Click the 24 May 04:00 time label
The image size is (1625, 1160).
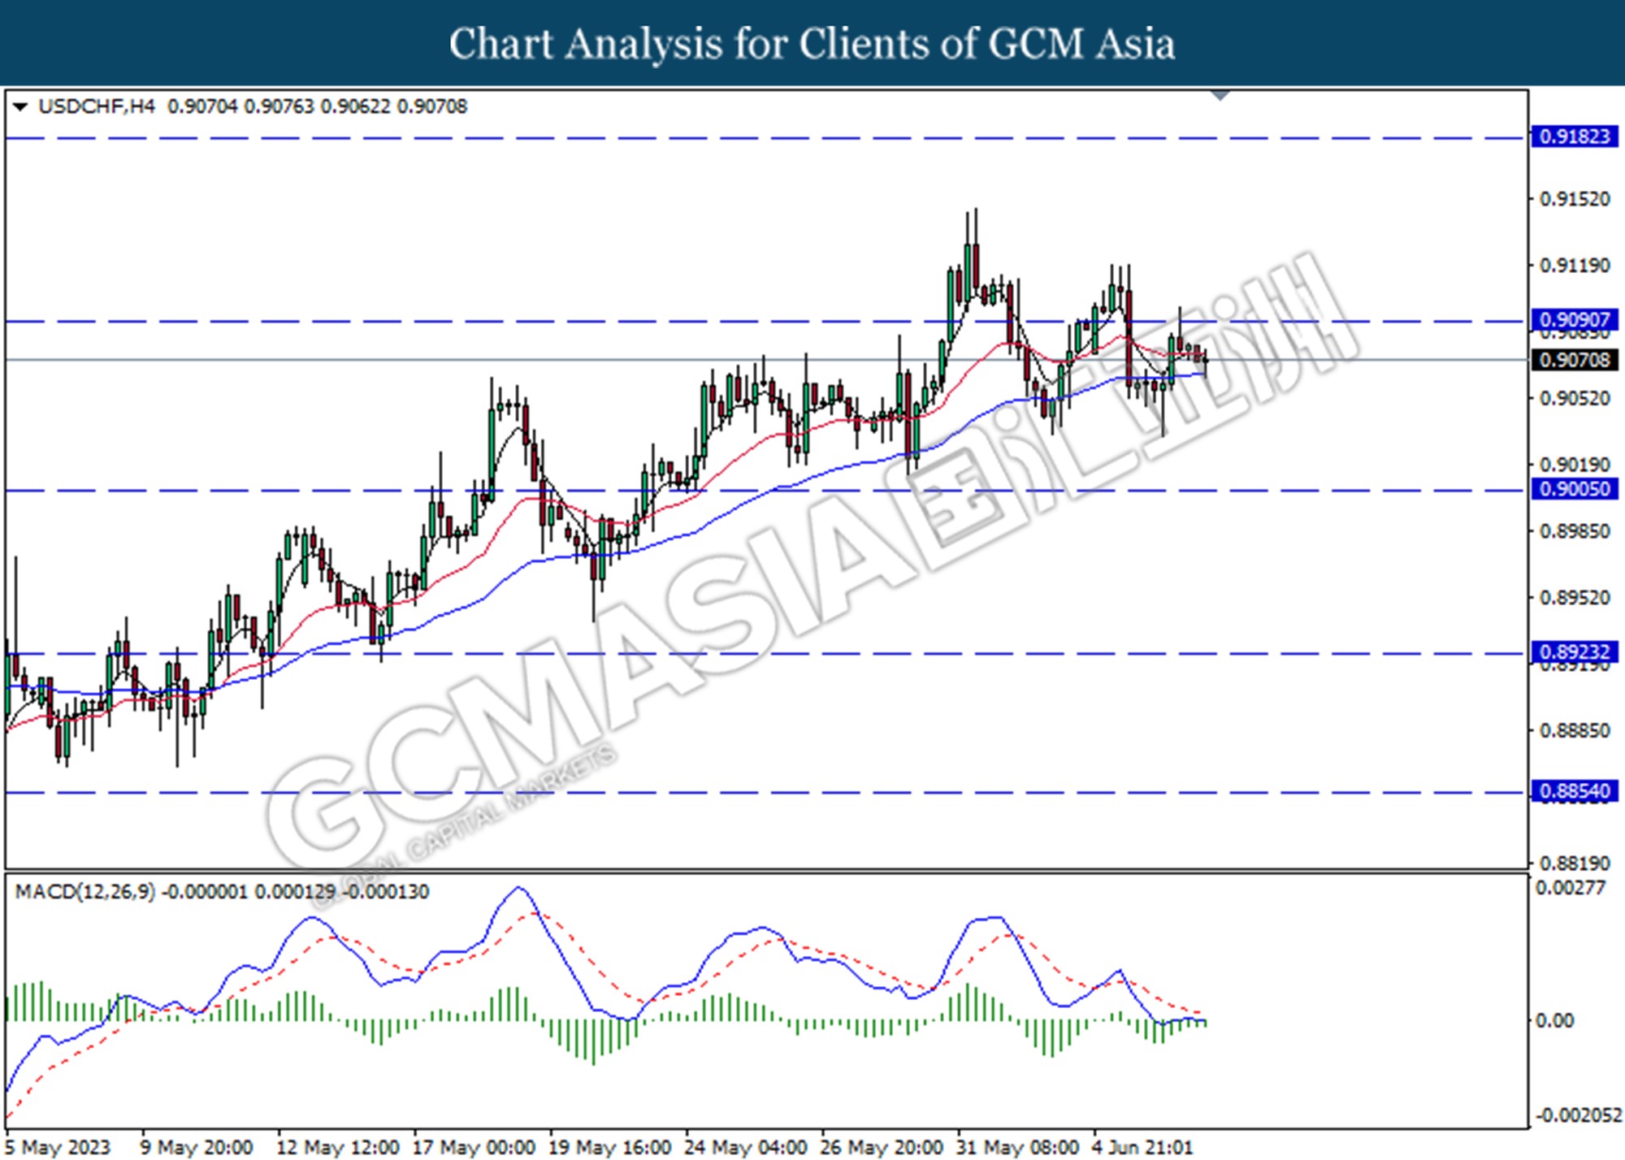[745, 1148]
